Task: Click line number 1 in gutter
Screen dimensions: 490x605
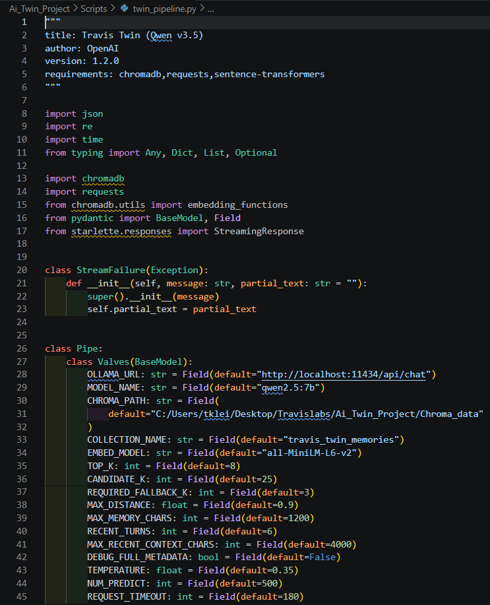Action: (x=24, y=22)
